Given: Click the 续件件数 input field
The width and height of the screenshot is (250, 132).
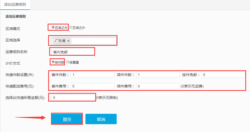Looking at the screenshot, I should [158, 75].
